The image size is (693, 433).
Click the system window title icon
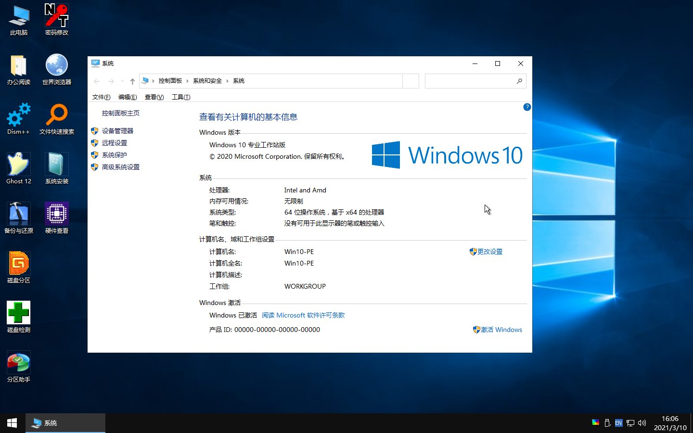click(95, 63)
